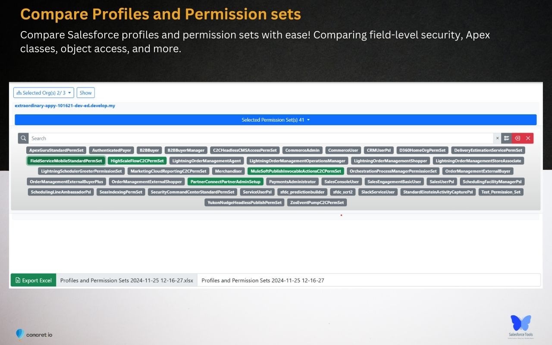Click the red X icon to close search
The width and height of the screenshot is (552, 345).
(528, 138)
